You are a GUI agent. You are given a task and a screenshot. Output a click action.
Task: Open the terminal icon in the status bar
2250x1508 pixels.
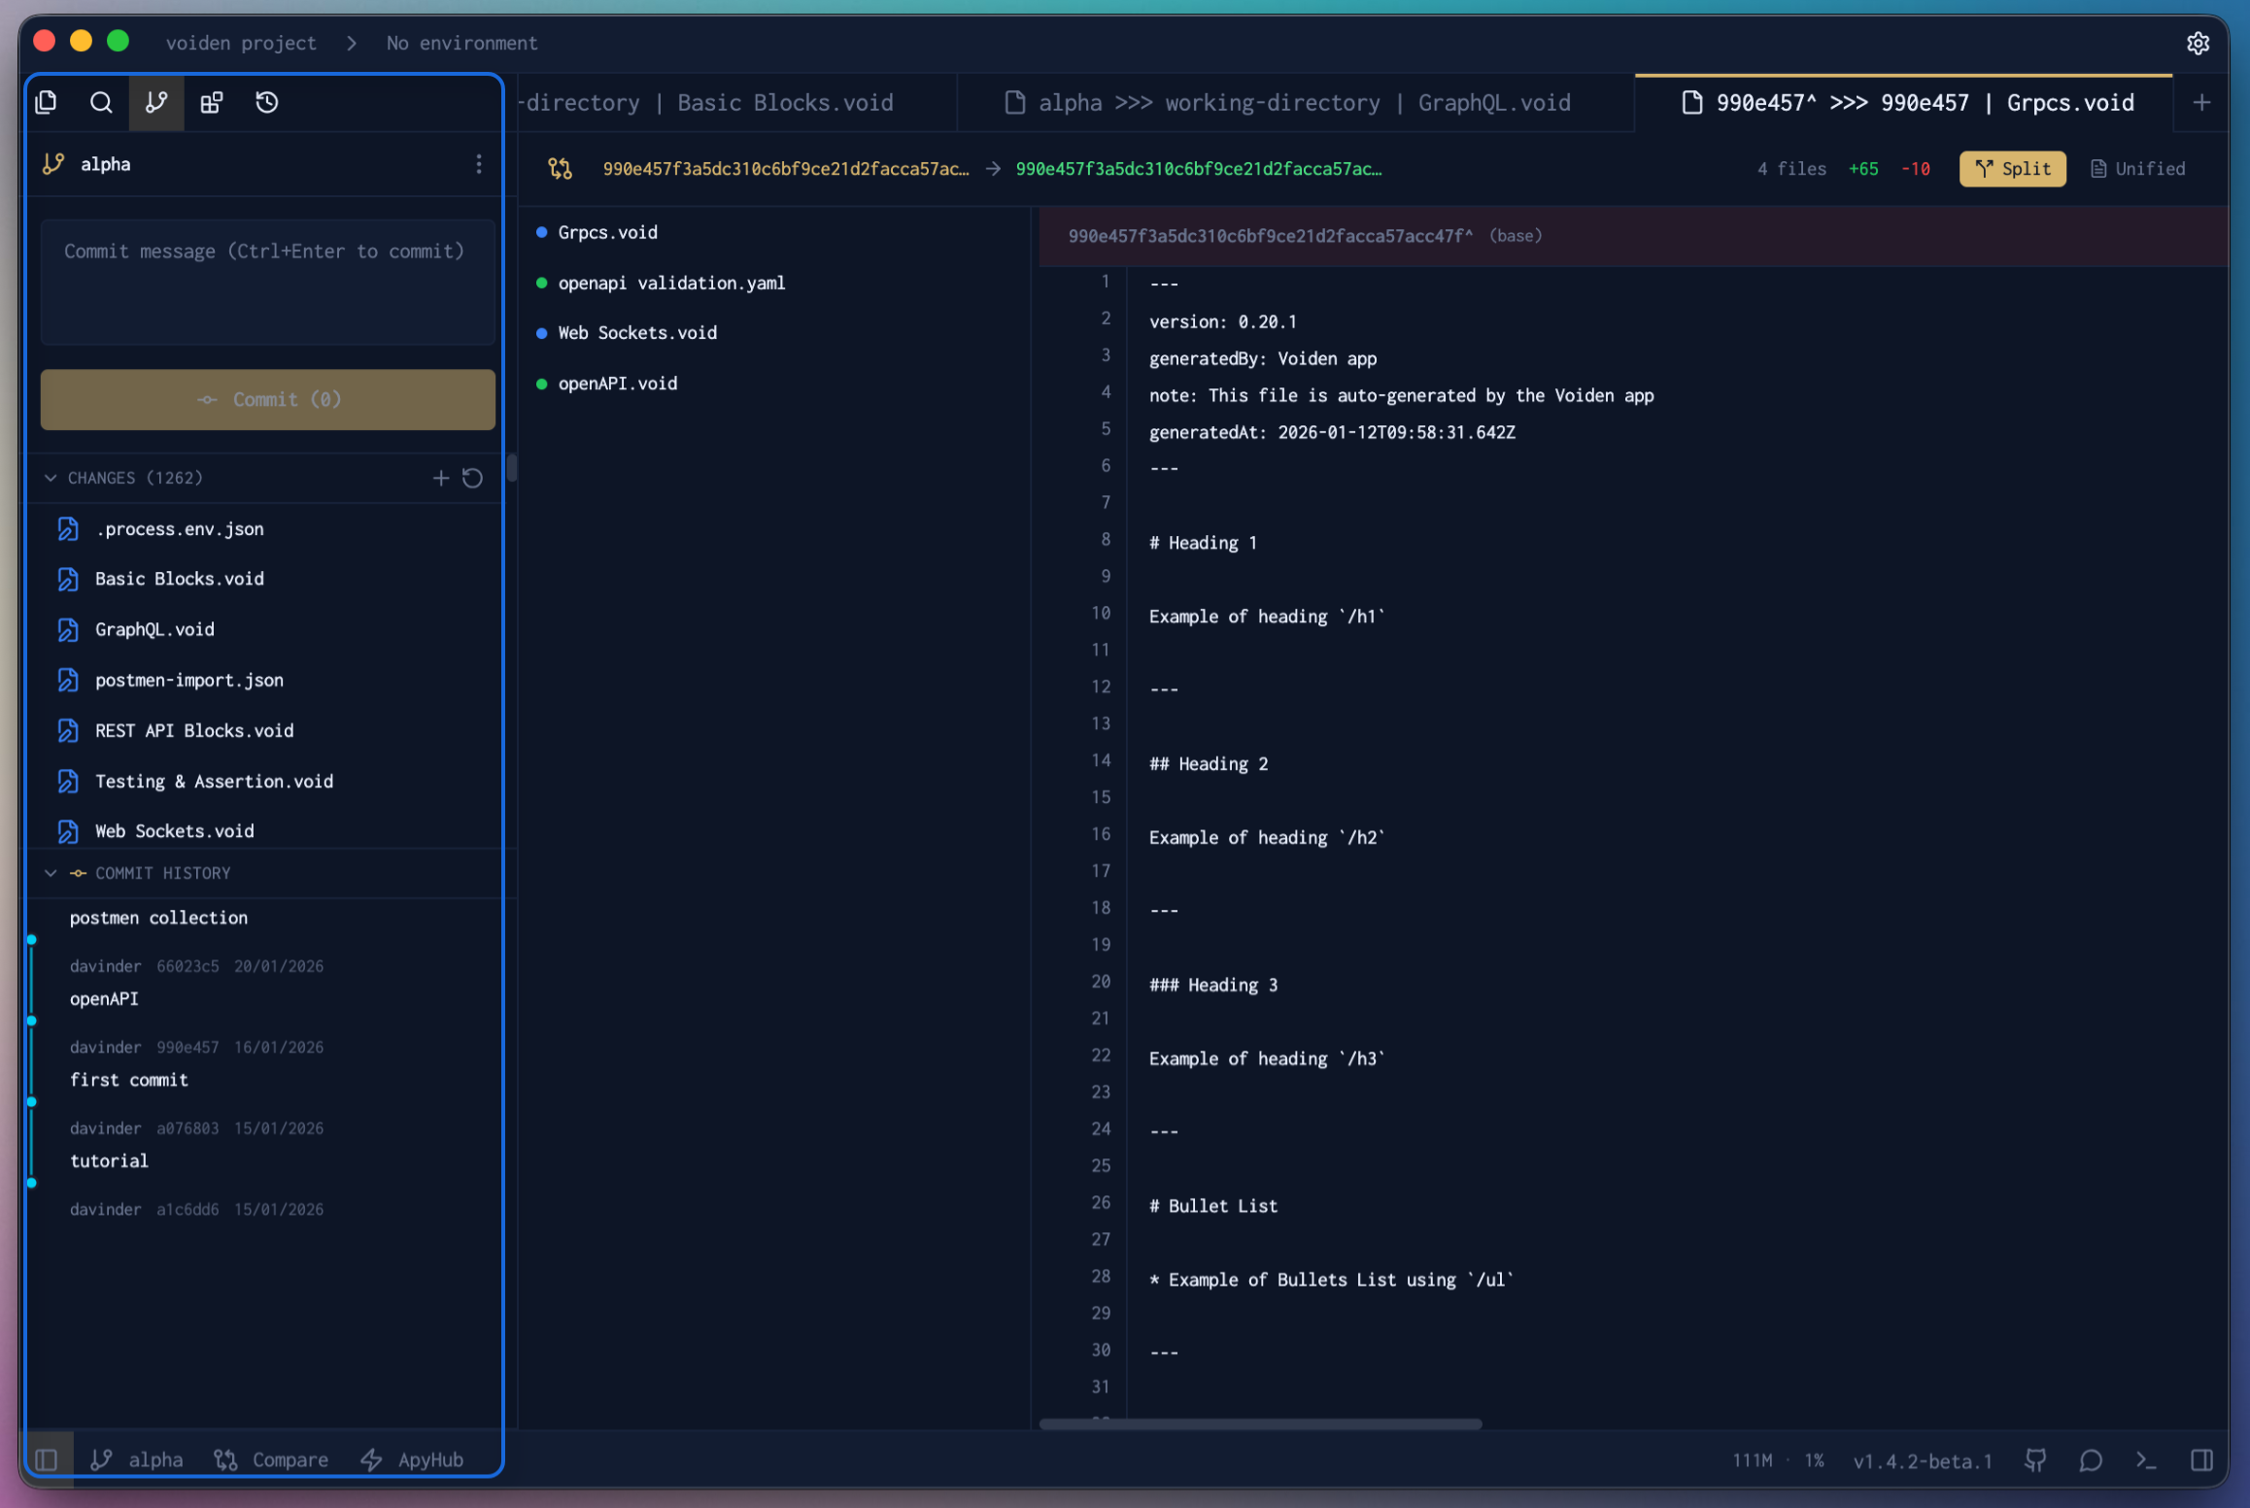click(2146, 1460)
